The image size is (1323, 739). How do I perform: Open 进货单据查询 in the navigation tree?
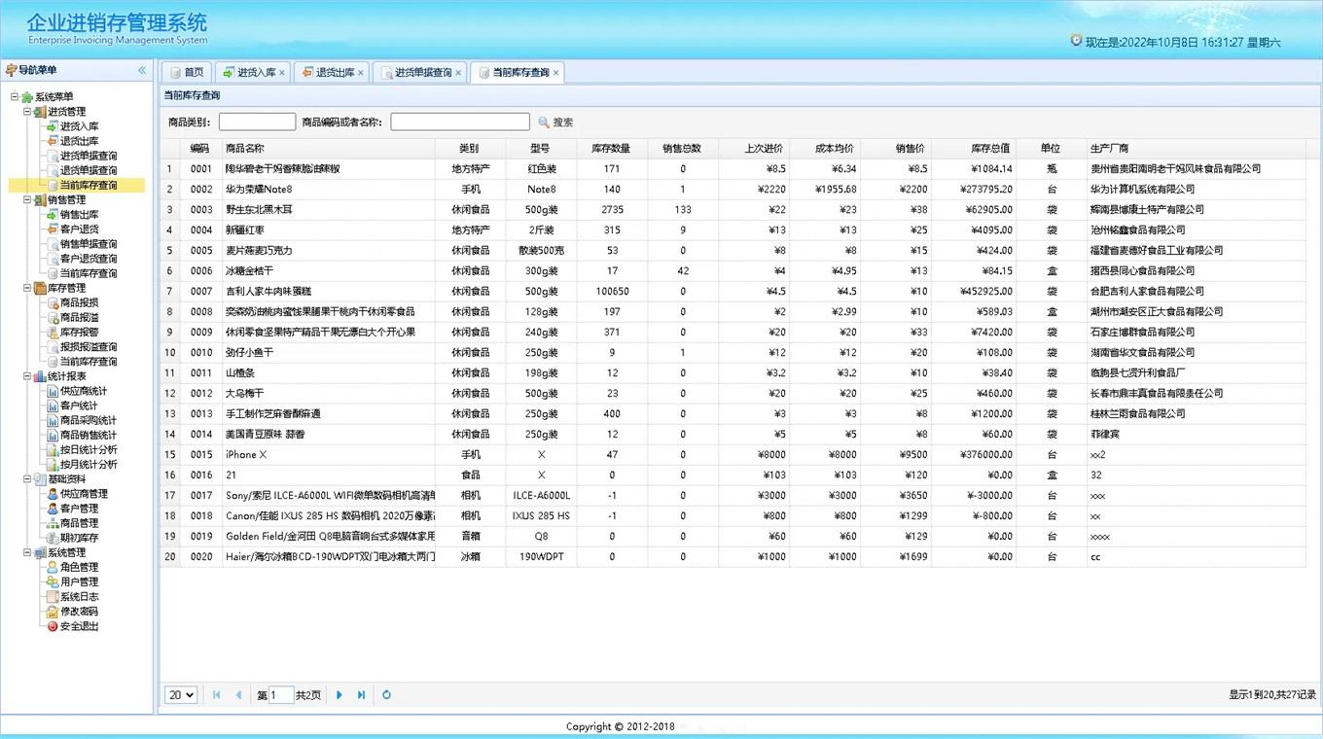89,156
